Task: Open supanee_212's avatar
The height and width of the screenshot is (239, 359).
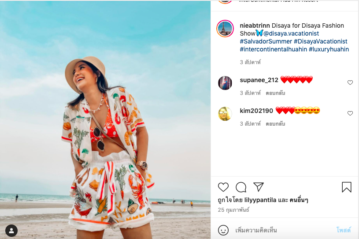Action: point(225,83)
